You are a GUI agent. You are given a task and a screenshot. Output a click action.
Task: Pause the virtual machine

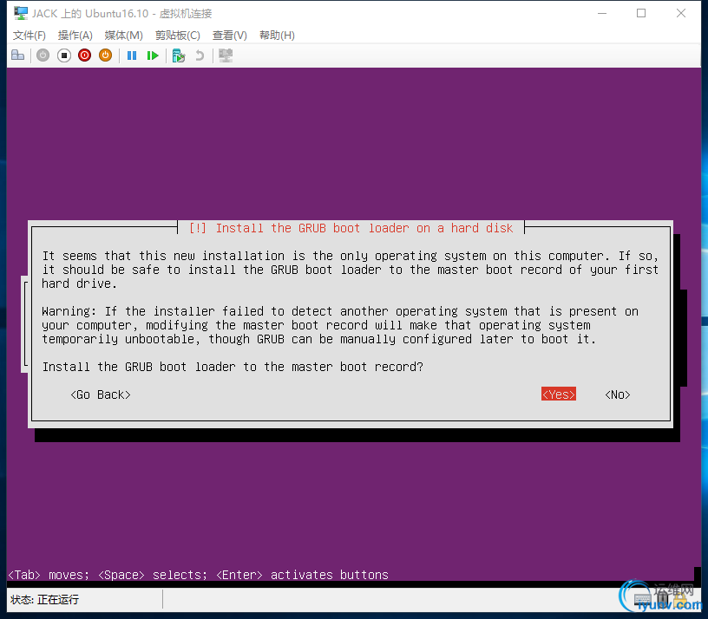(132, 55)
